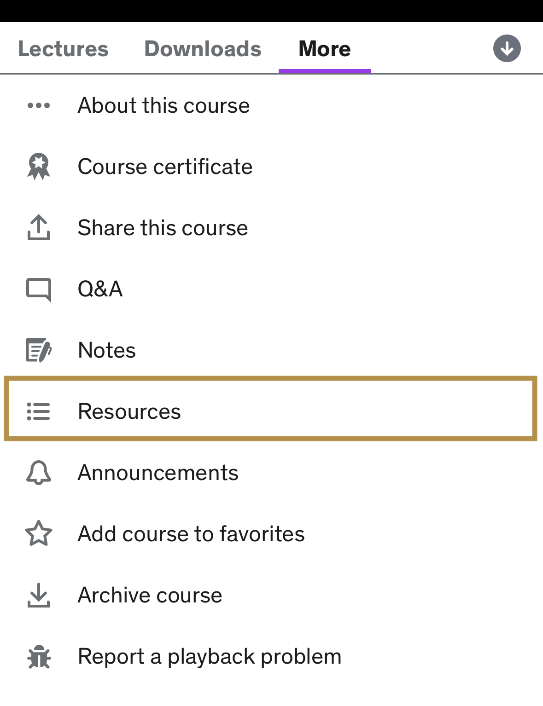
Task: Tap the certificate ribbon badge icon
Action: [39, 166]
